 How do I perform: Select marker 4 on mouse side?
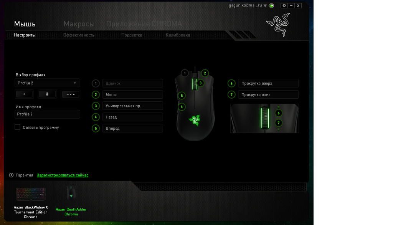182,107
